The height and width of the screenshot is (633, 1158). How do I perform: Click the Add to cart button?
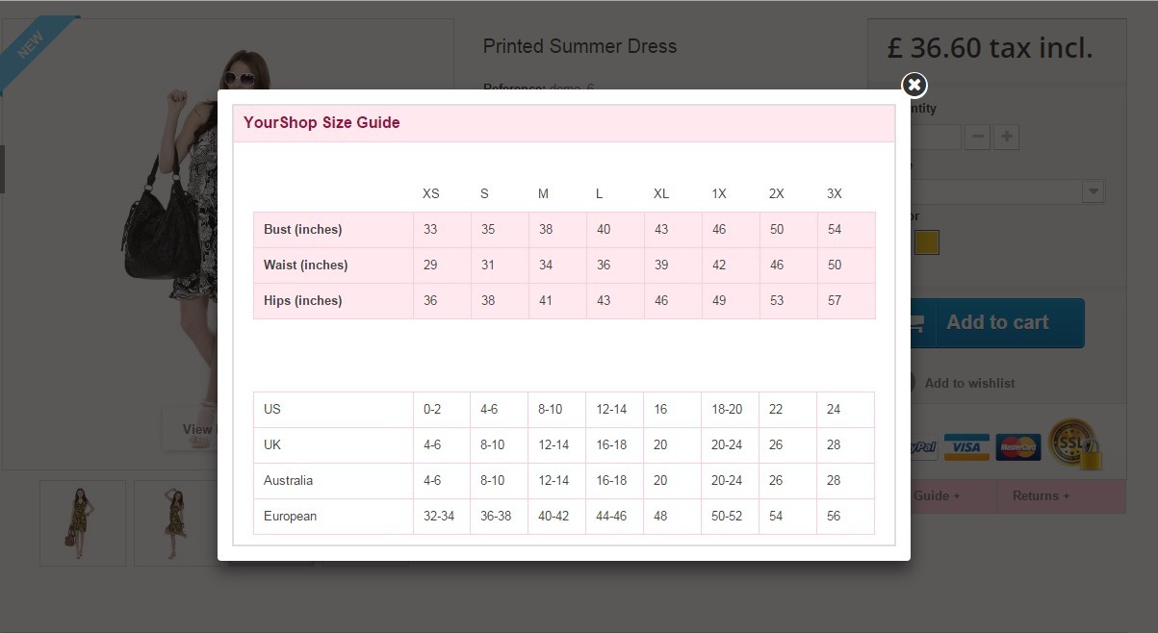pyautogui.click(x=997, y=323)
